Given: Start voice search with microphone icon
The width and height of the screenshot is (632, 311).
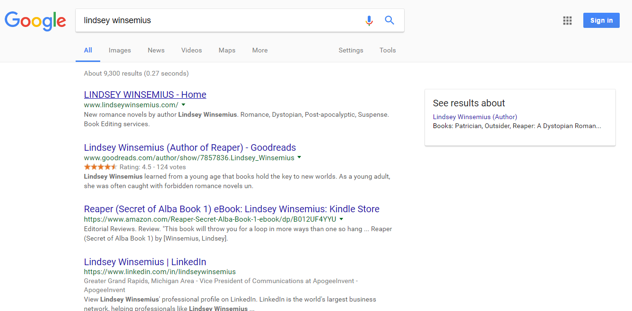Looking at the screenshot, I should [x=369, y=20].
